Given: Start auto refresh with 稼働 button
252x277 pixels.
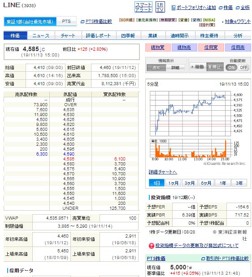Looking at the screenshot, I should point(198,67).
